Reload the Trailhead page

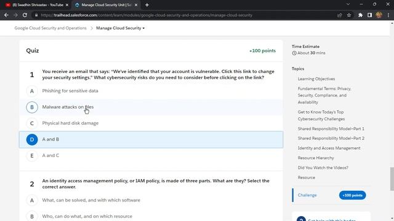coord(25,15)
